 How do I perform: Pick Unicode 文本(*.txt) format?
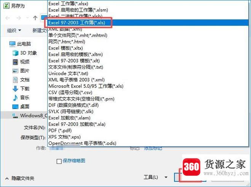148,73
